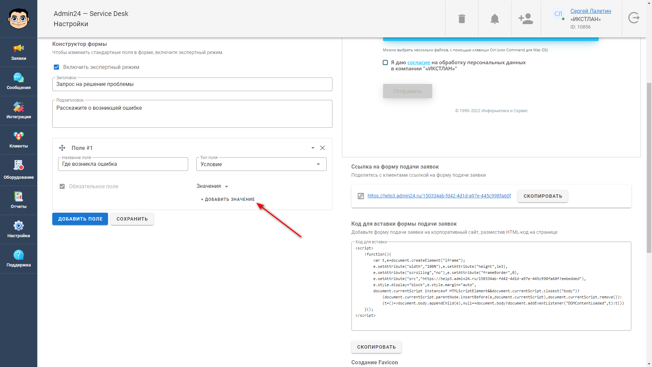Click the Заголовок input field
Screen dimensions: 652x367
click(x=192, y=84)
